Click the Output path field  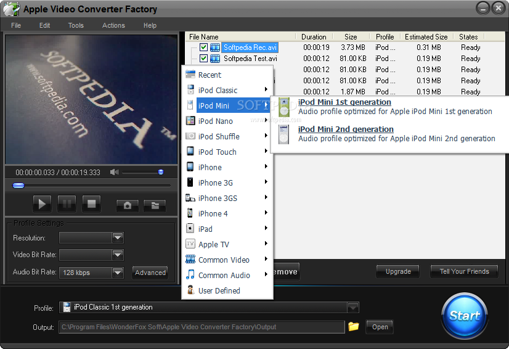pos(202,327)
